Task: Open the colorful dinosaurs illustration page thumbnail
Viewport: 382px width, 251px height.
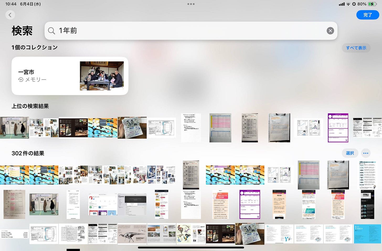Action: (x=191, y=234)
